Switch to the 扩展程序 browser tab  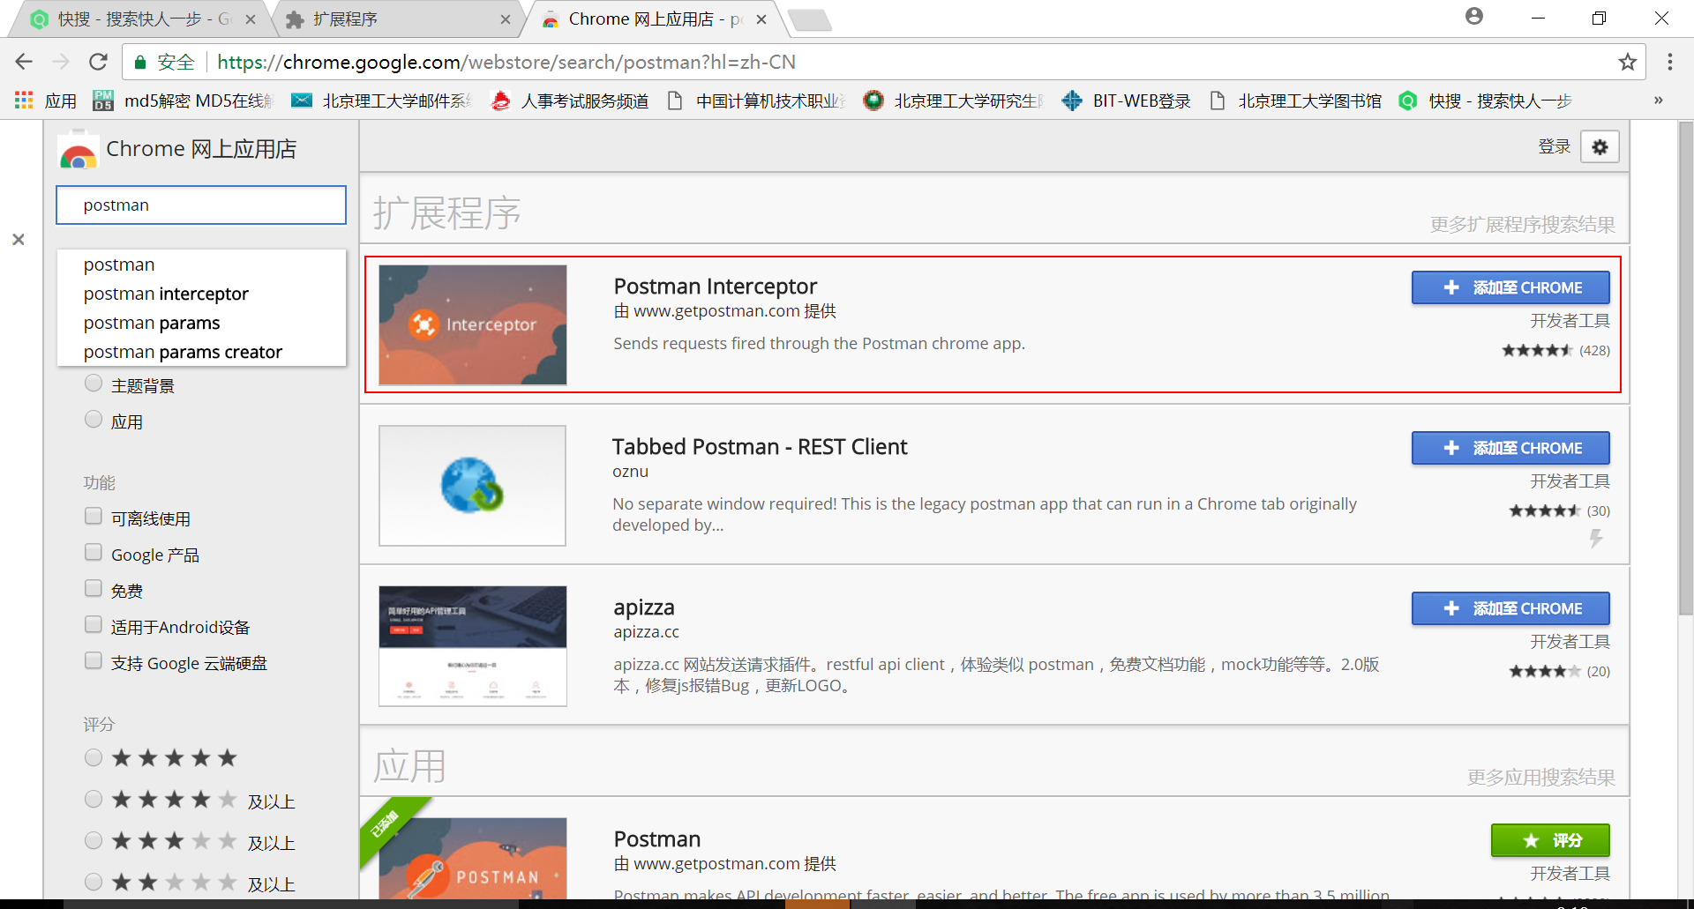click(x=397, y=19)
